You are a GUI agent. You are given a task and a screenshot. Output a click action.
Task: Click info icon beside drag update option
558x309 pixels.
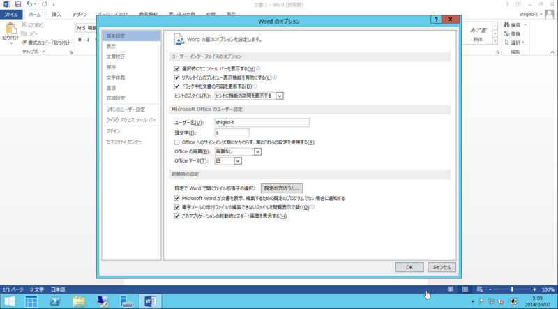tap(255, 86)
